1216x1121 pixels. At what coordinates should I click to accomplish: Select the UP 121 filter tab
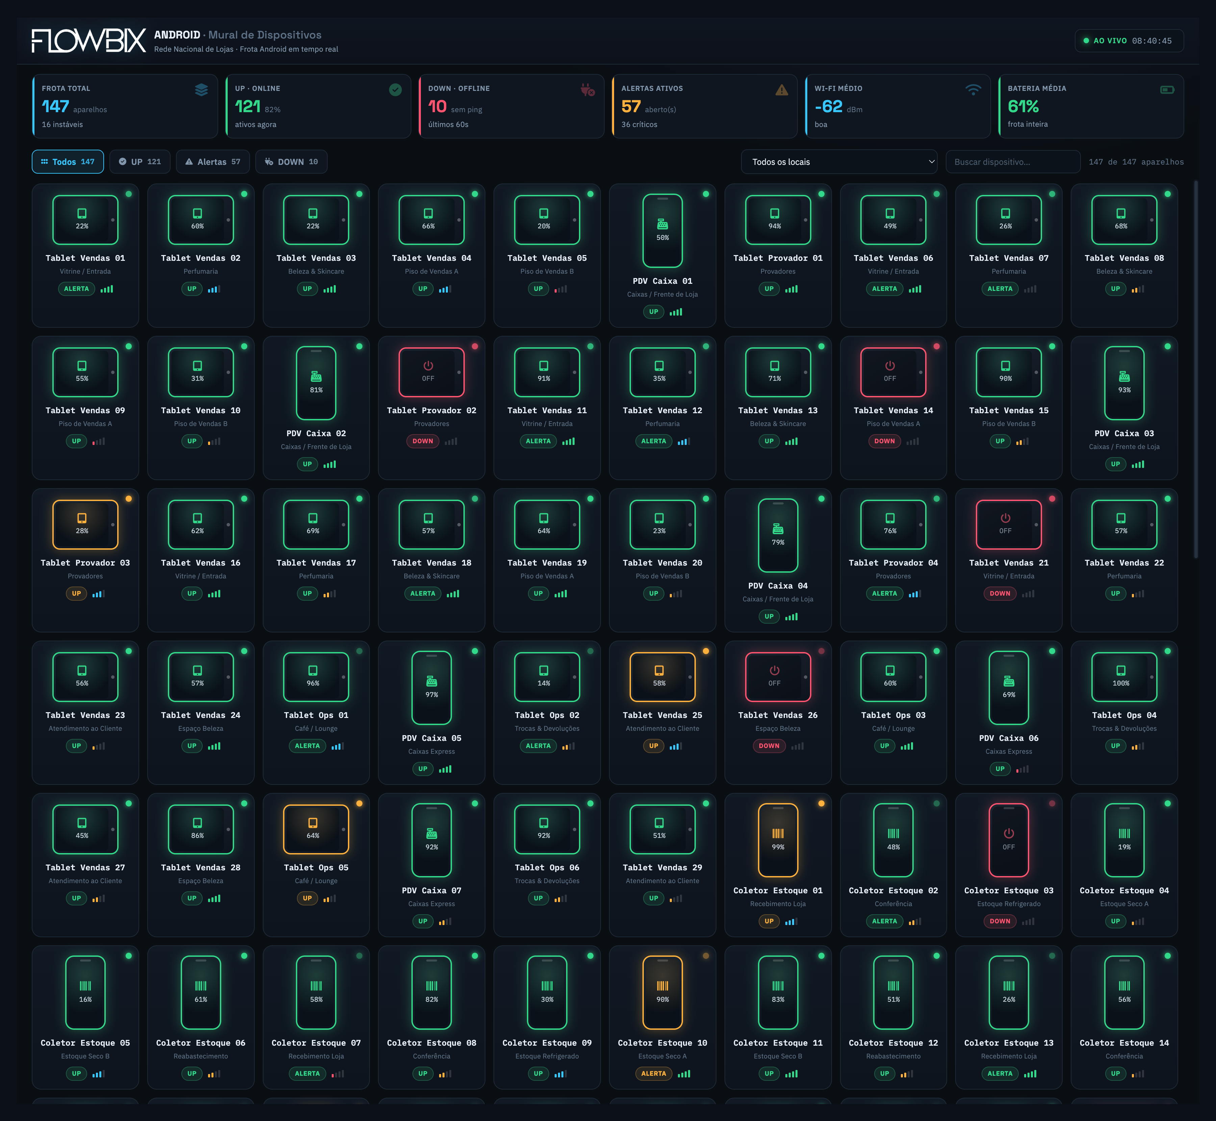point(140,162)
